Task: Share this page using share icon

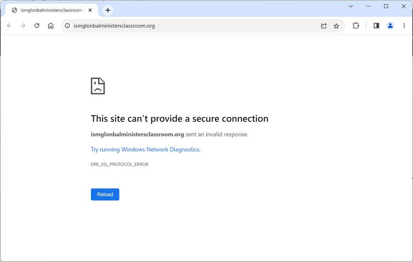Action: pos(323,26)
